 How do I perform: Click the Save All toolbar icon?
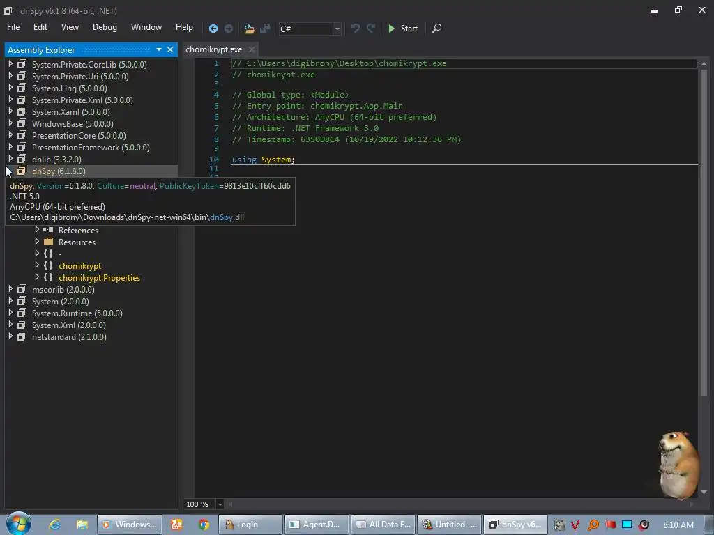(265, 29)
